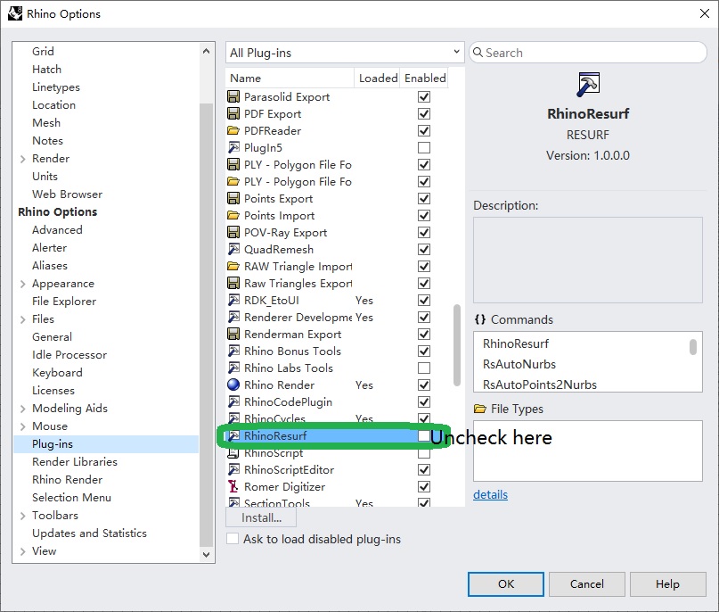The width and height of the screenshot is (719, 612).
Task: Open the Aliases options page
Action: click(x=50, y=265)
